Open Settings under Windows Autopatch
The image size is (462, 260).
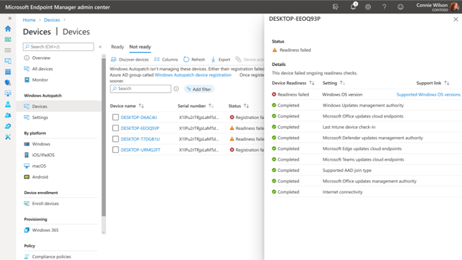40,117
